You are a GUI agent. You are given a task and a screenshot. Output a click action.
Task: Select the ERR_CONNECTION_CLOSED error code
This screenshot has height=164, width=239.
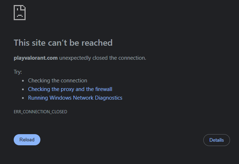pos(40,112)
